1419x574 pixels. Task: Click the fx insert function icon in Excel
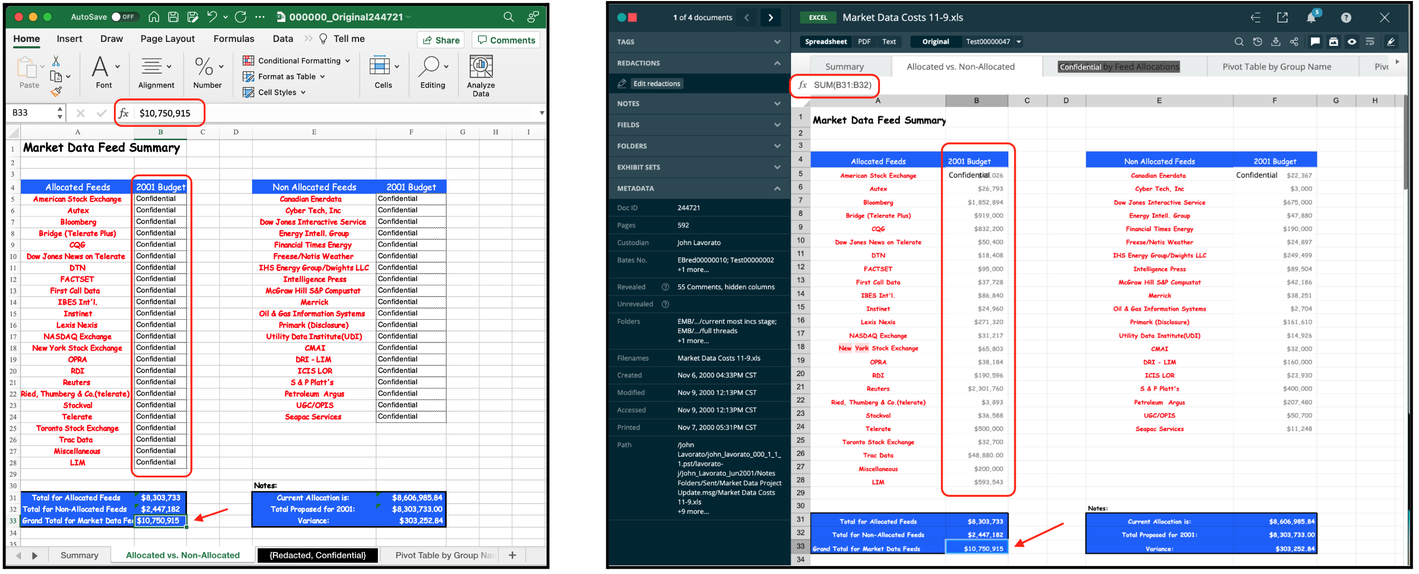124,113
